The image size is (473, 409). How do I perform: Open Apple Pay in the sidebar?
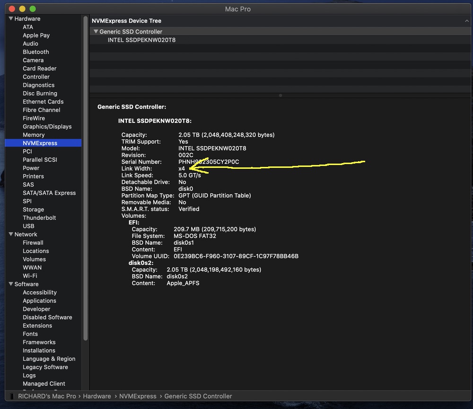(x=36, y=35)
